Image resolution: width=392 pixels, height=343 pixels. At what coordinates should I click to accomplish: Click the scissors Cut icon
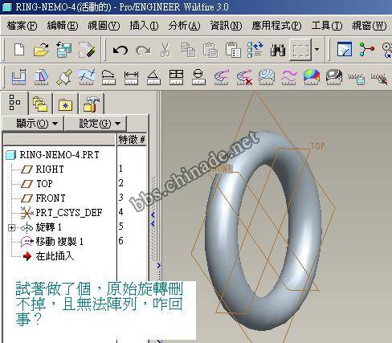point(165,50)
